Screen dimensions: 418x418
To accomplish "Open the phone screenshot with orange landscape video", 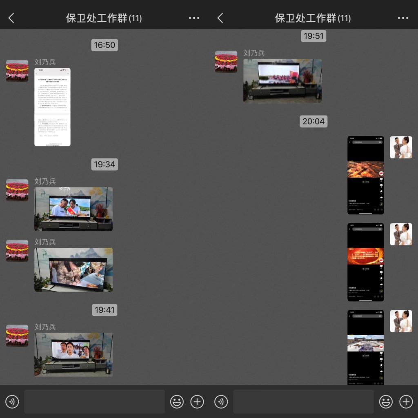I will [366, 175].
